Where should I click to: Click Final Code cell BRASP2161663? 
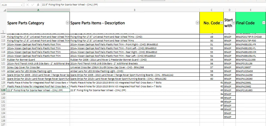pos(251,90)
